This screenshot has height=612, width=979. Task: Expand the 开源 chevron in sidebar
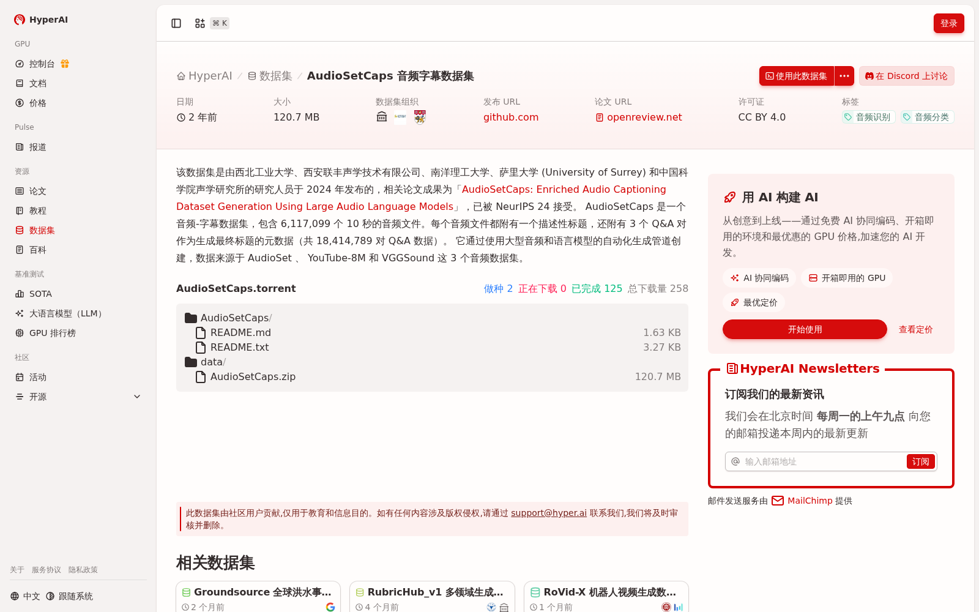point(137,397)
